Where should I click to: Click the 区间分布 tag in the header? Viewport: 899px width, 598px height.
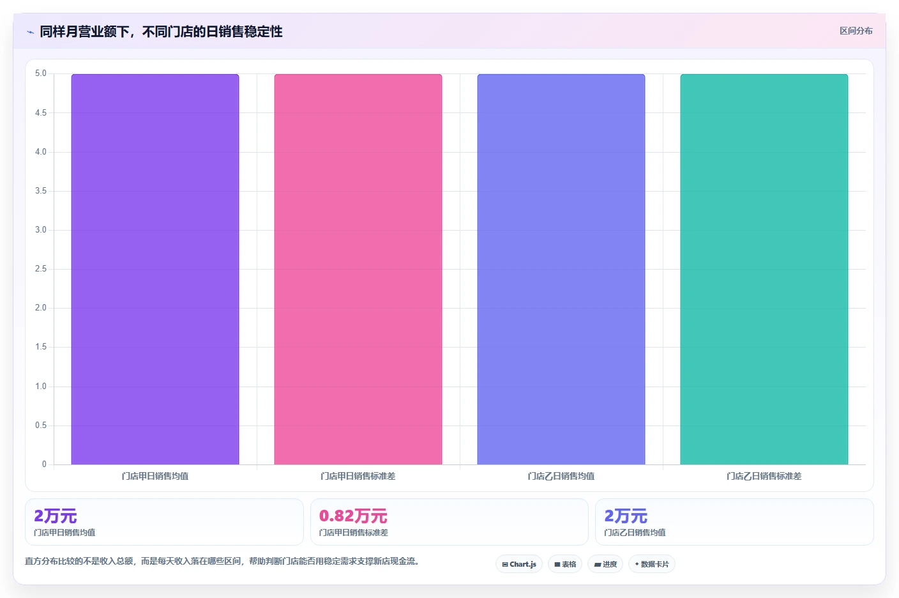[x=856, y=31]
